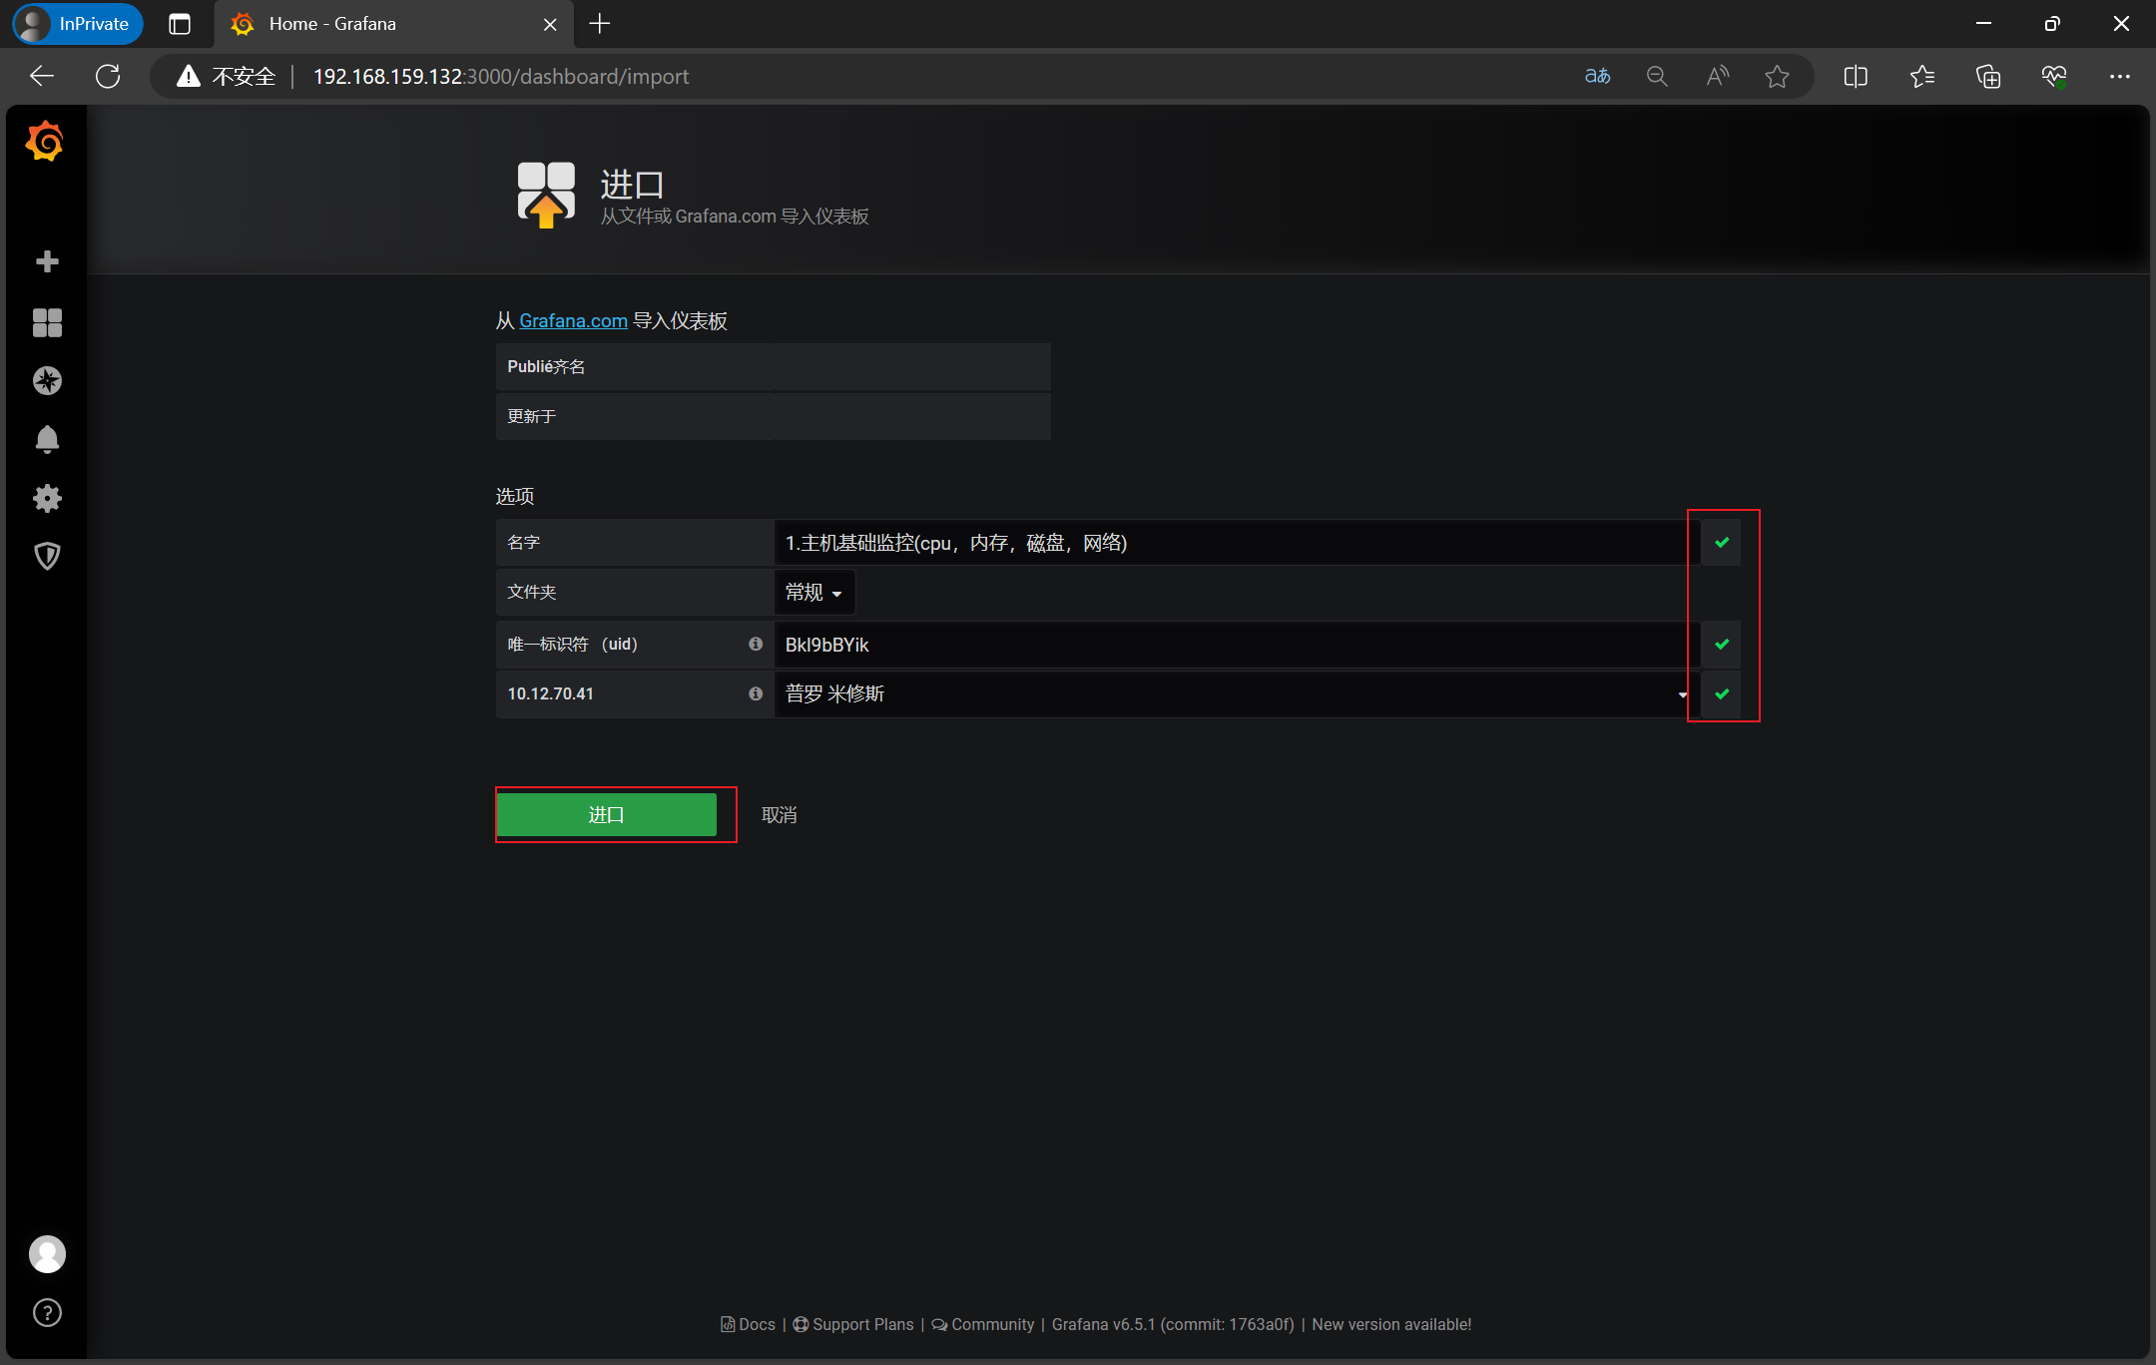2156x1365 pixels.
Task: Click the Grafana logo in sidebar
Action: pos(45,143)
